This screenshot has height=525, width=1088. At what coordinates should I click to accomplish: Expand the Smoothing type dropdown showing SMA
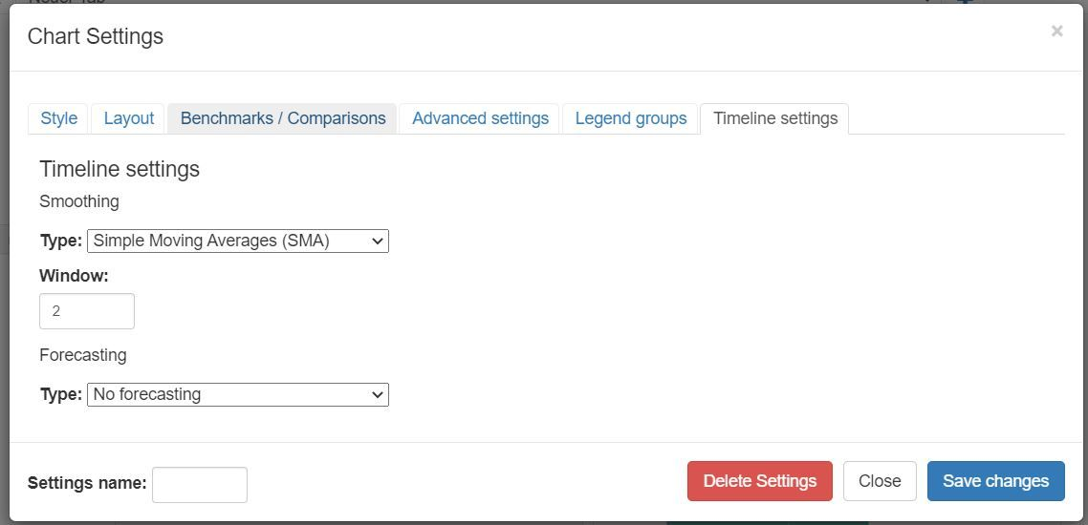(238, 241)
